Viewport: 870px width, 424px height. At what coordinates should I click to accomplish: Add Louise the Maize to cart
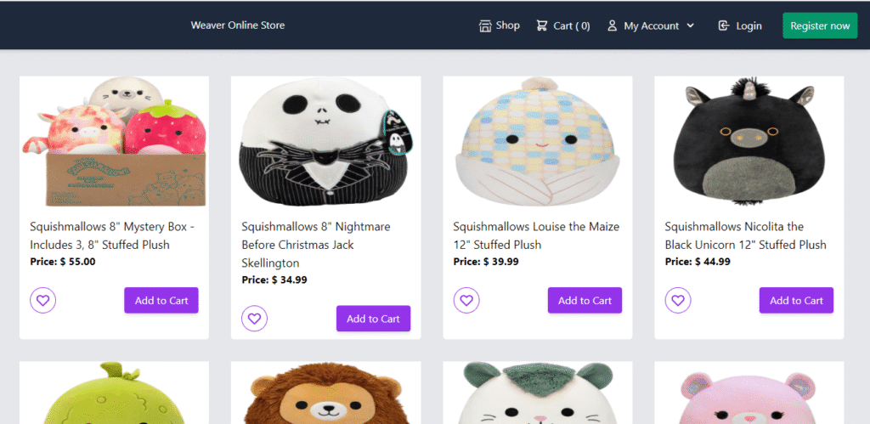(585, 300)
